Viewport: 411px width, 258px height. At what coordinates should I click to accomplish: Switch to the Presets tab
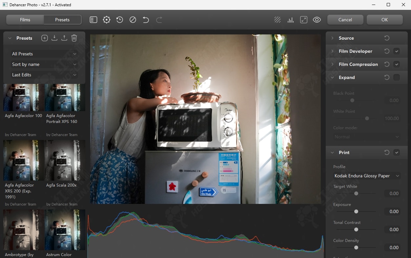tap(62, 20)
